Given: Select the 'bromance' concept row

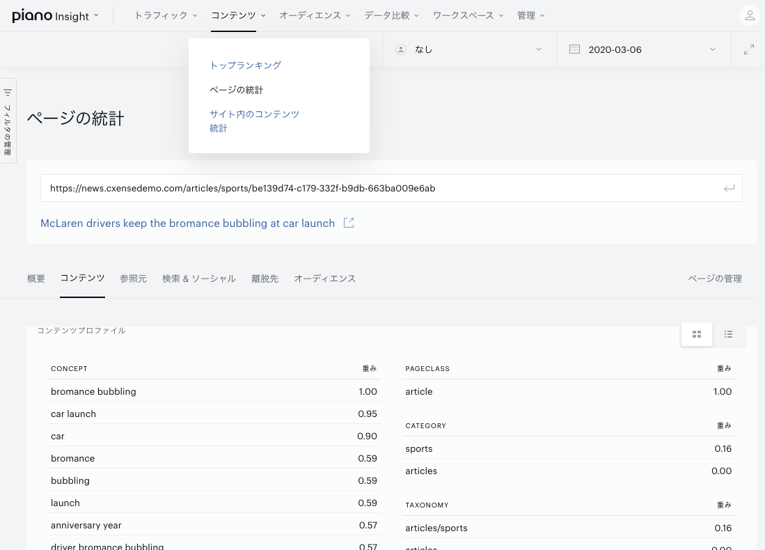Looking at the screenshot, I should [214, 458].
